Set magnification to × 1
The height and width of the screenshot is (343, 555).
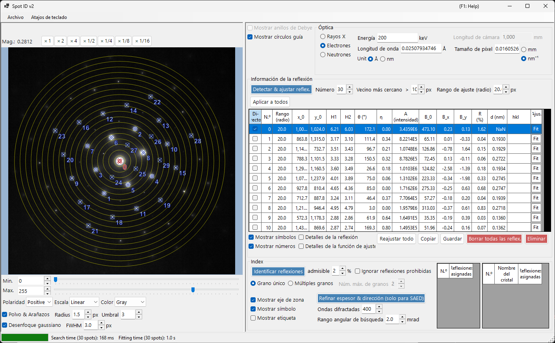coord(47,41)
